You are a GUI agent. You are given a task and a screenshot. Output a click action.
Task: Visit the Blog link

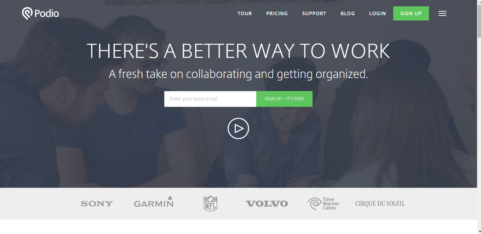pyautogui.click(x=348, y=13)
